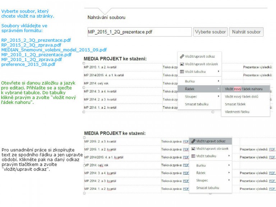Click the RP_2015_2_3Q_prezentace.pdf file name

pos(36,40)
